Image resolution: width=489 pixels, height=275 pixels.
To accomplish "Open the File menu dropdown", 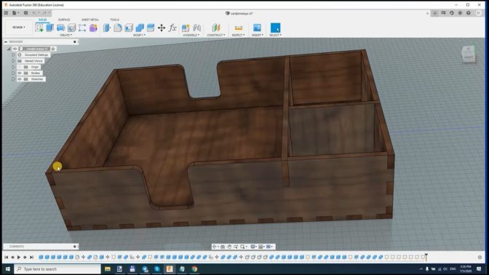I will [15, 13].
